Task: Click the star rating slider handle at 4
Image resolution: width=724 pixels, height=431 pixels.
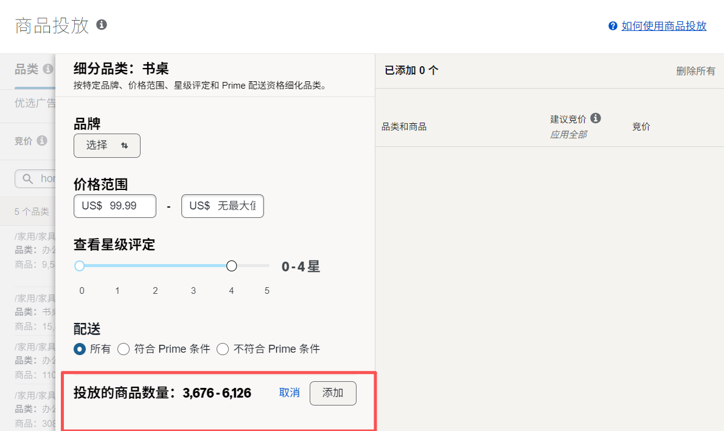Action: (231, 266)
